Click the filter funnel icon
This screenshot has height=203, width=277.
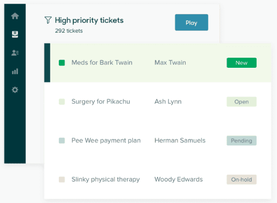coord(48,20)
